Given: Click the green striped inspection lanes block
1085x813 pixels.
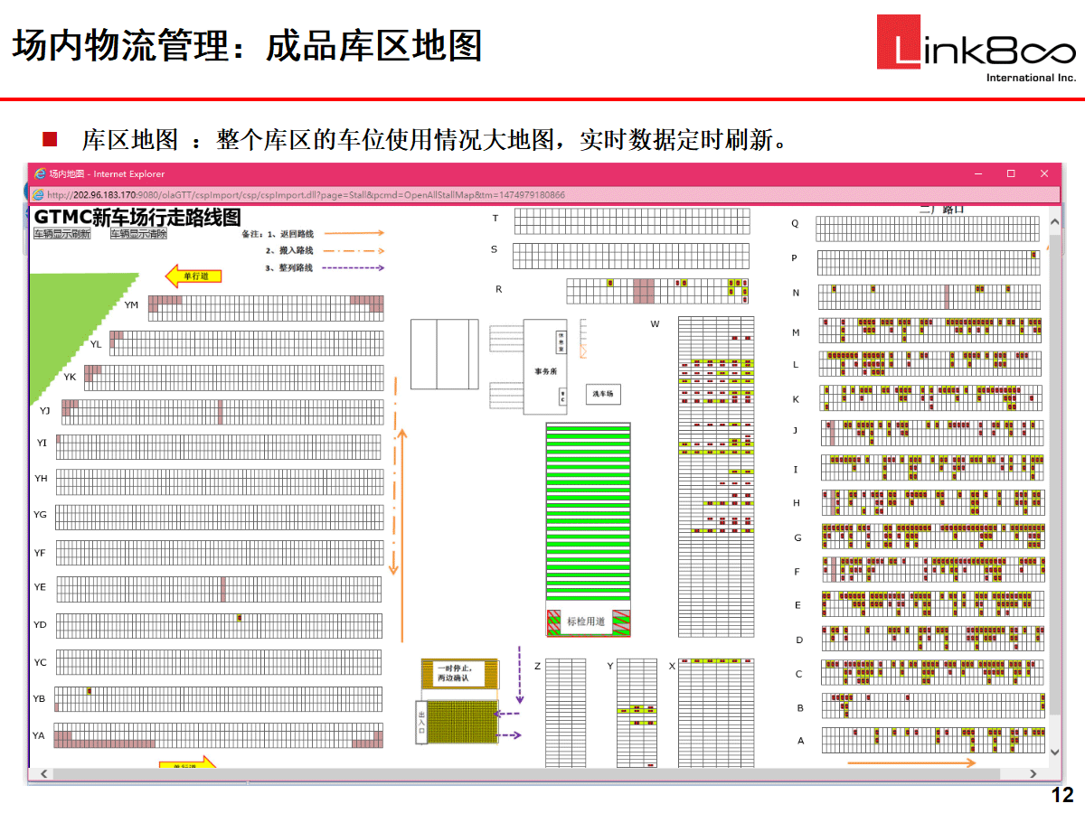Looking at the screenshot, I should click(x=588, y=510).
